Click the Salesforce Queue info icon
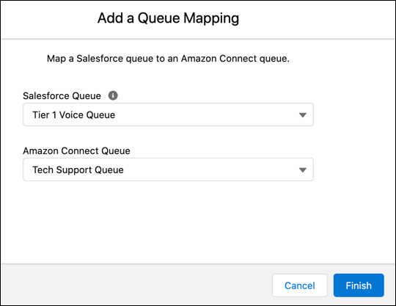The width and height of the screenshot is (396, 306). click(x=113, y=95)
